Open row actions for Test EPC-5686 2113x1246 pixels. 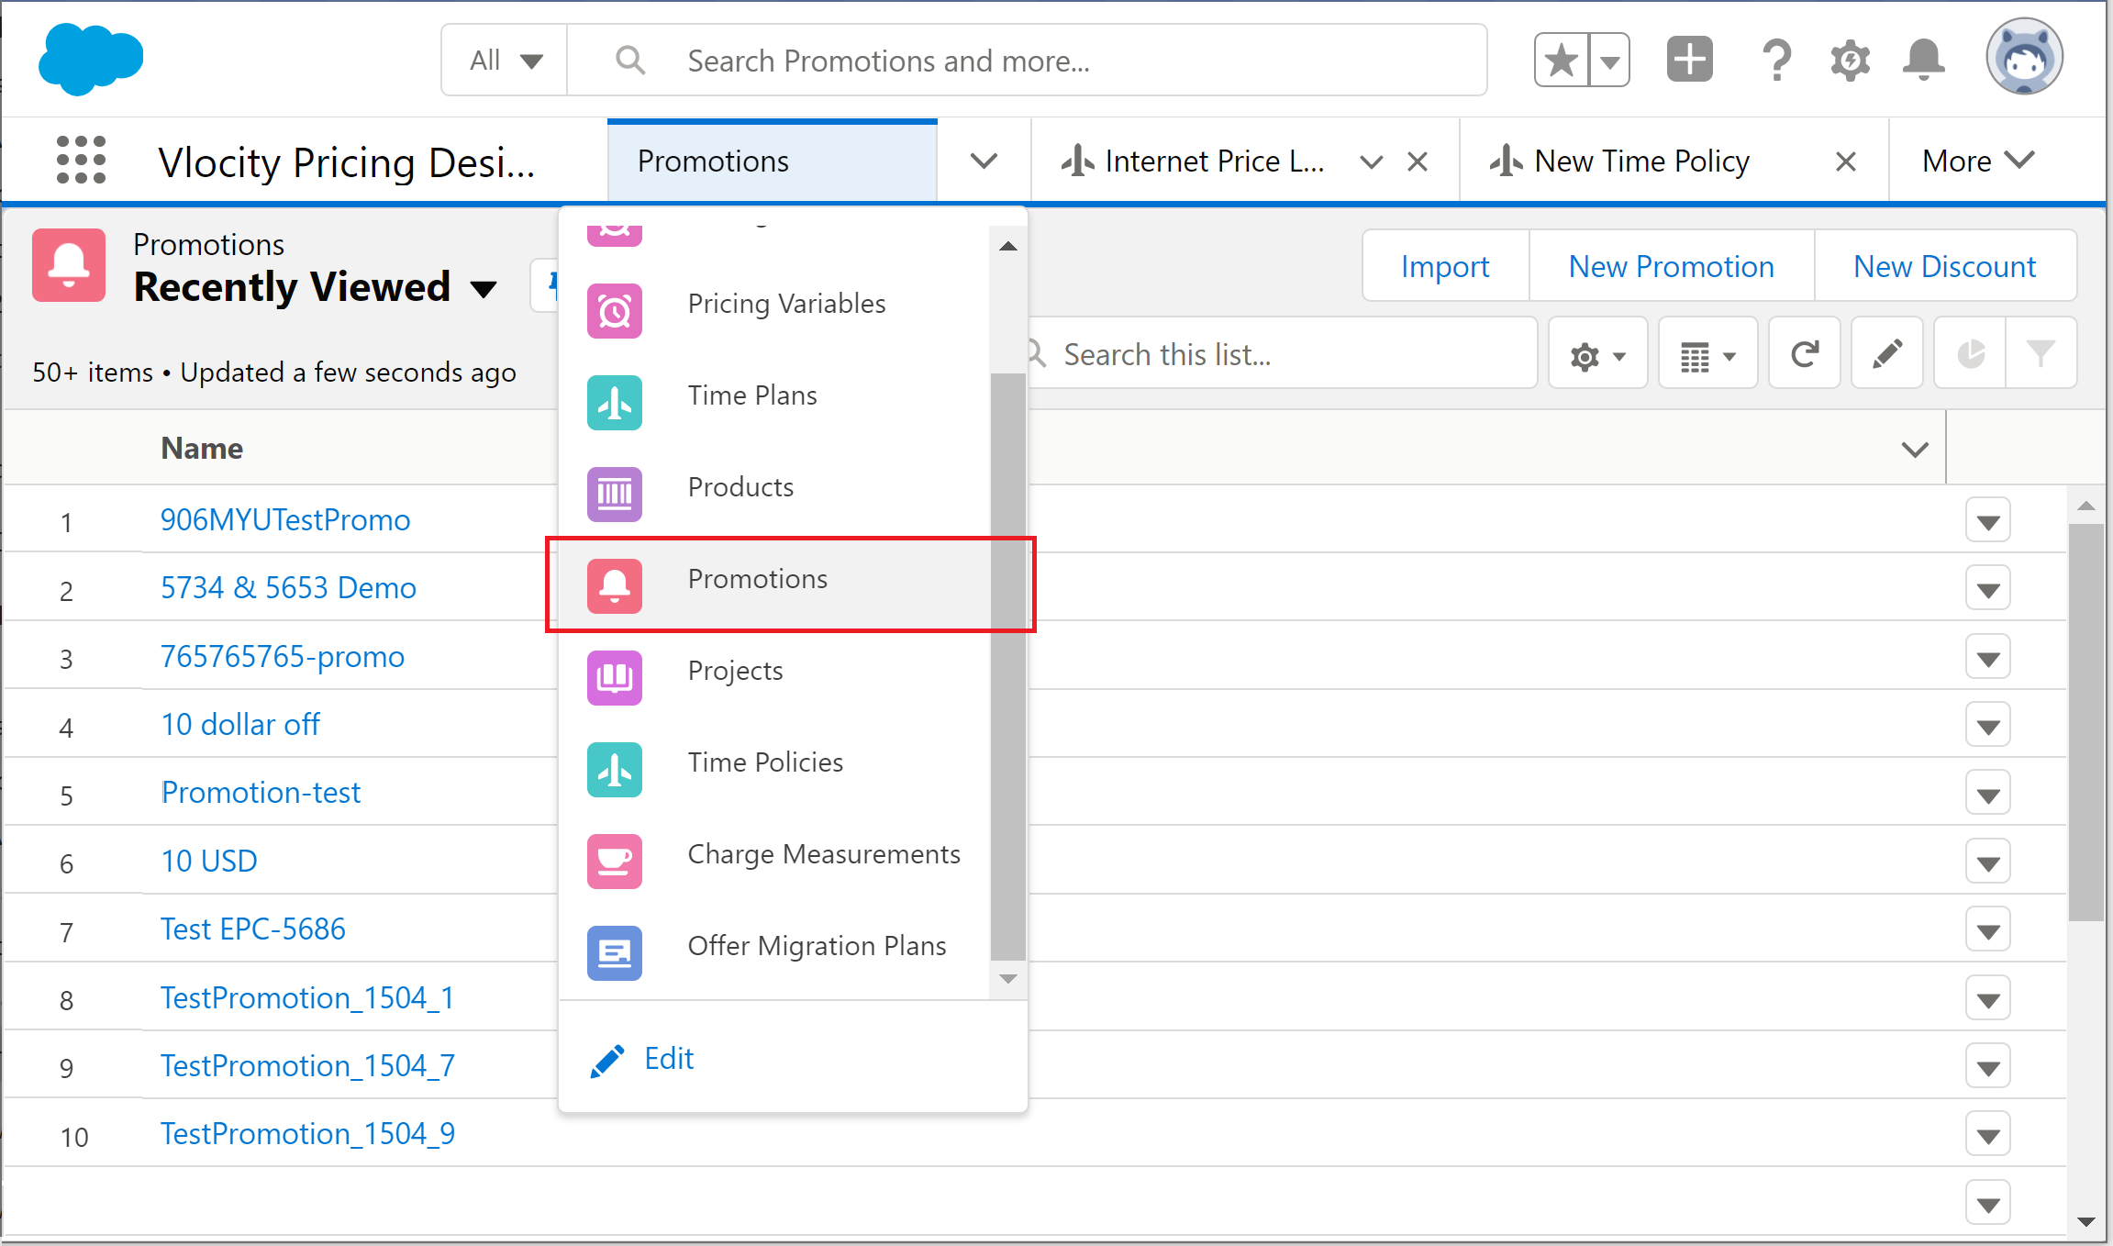pos(1987,930)
